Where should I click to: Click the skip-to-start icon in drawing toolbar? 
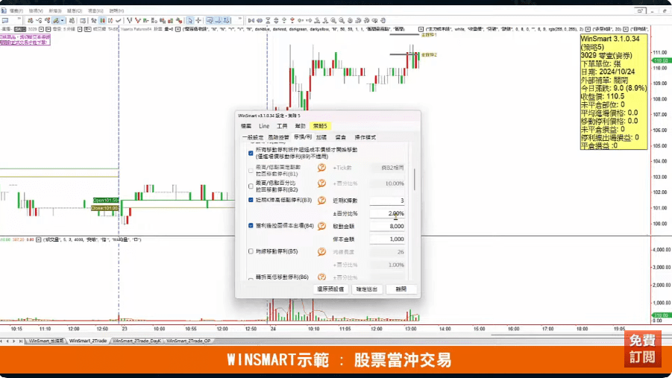click(251, 20)
